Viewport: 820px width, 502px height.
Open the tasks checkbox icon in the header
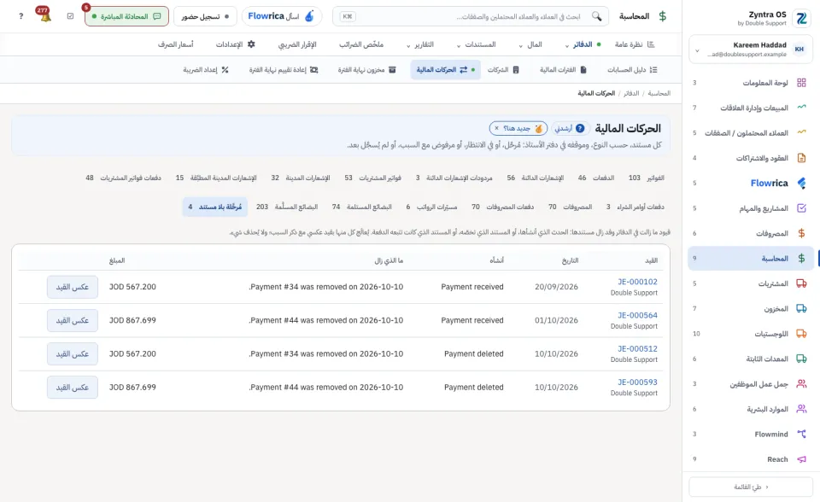click(71, 16)
